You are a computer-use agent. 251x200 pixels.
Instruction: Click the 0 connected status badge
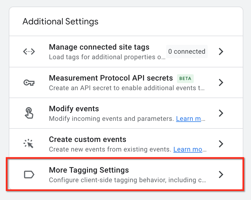tap(187, 52)
